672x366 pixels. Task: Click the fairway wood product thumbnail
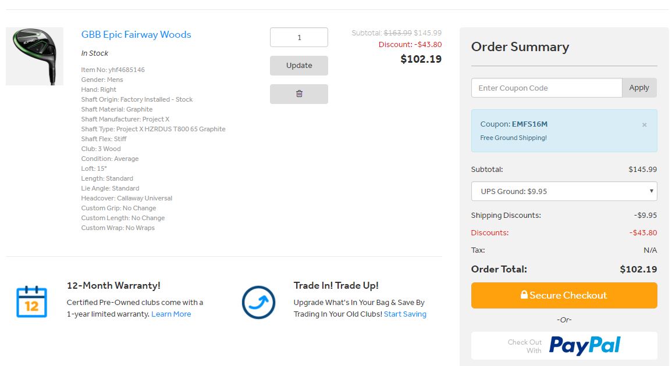pos(34,56)
